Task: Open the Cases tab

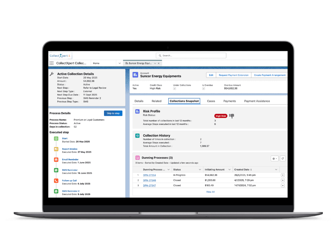Action: 211,101
